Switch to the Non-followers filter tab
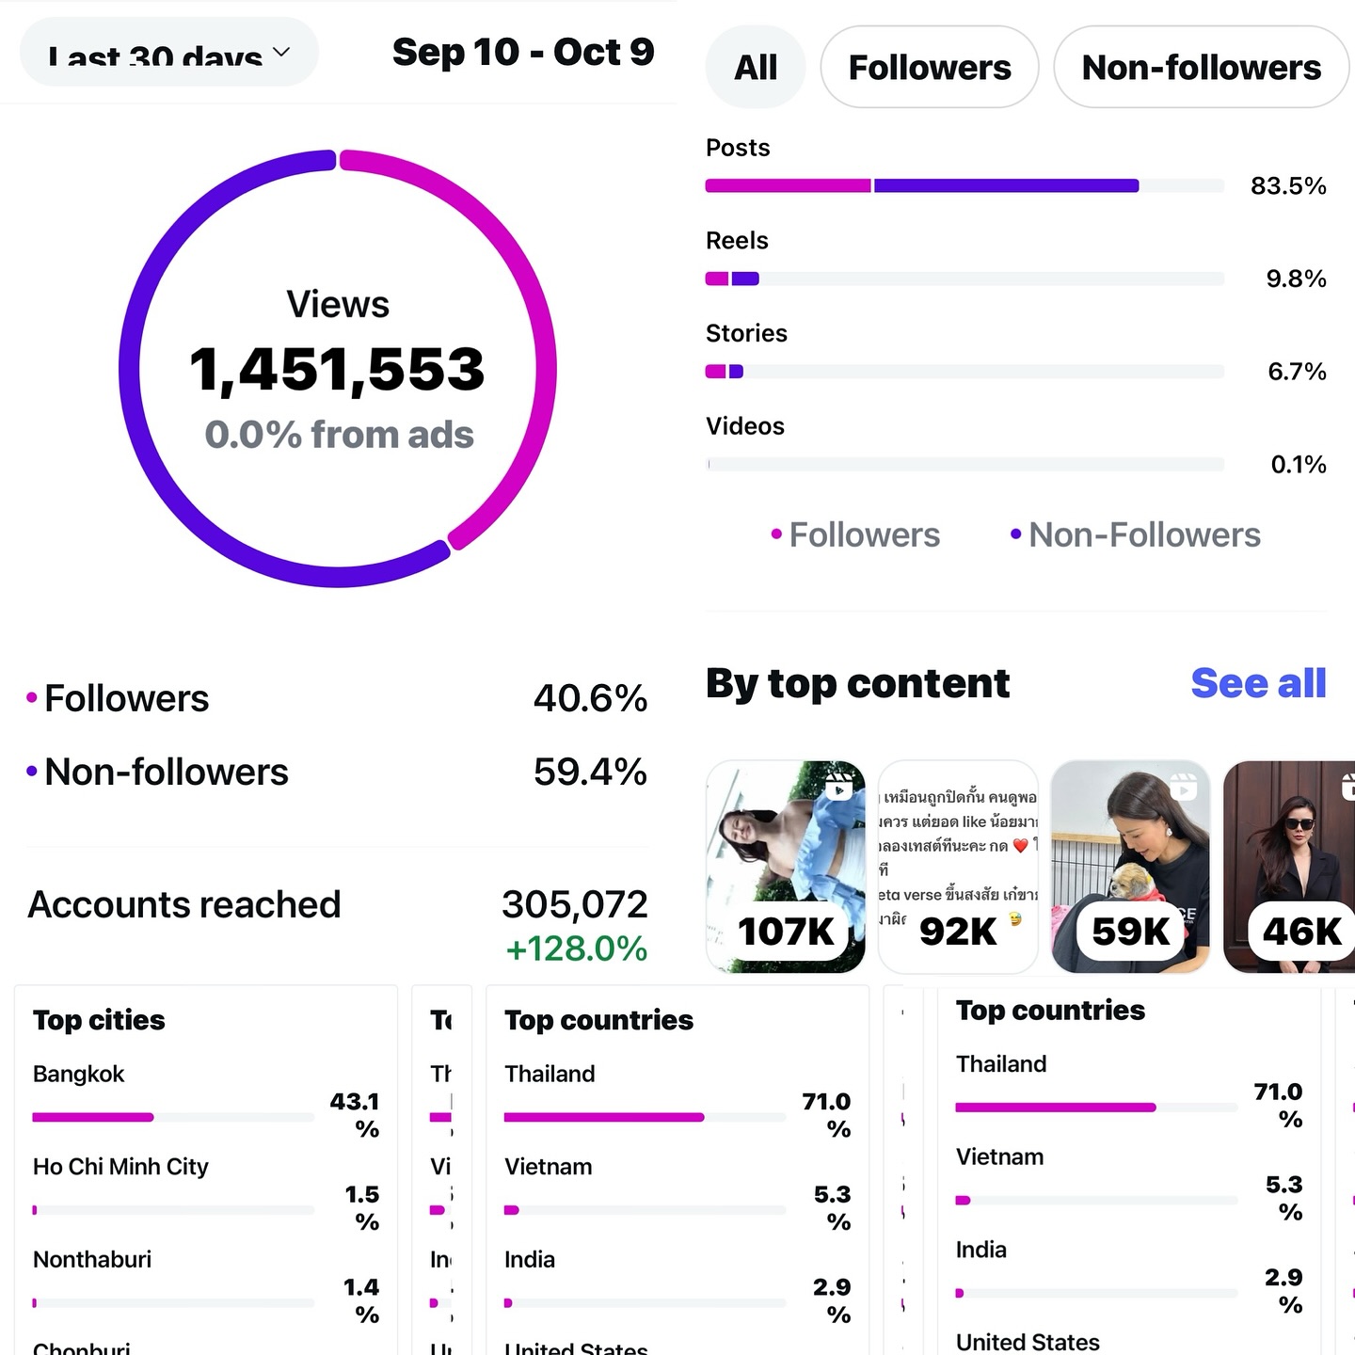1355x1355 pixels. (x=1201, y=68)
